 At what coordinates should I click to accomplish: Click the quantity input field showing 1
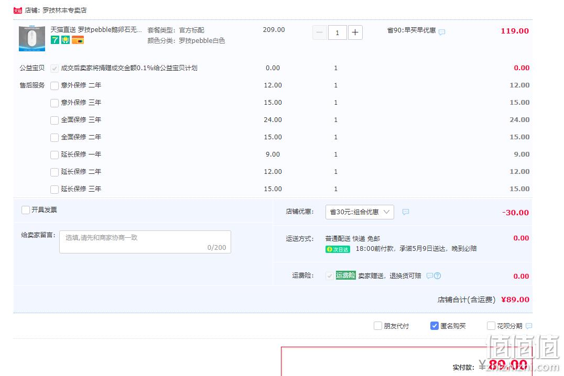click(337, 32)
